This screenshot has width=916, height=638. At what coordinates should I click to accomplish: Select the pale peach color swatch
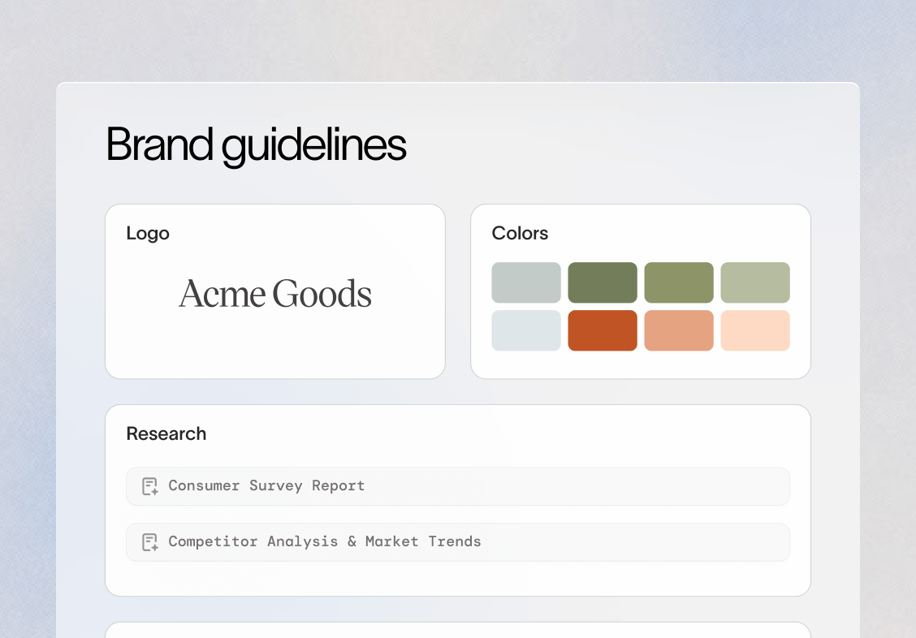click(x=755, y=330)
